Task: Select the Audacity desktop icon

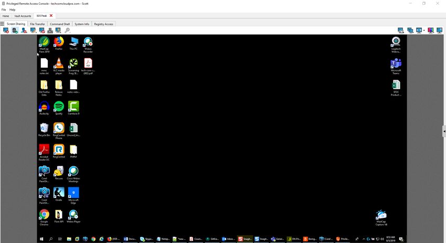Action: tap(44, 108)
